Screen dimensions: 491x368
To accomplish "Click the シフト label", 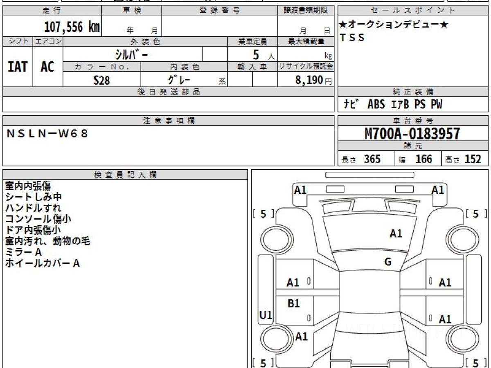I will coord(18,41).
